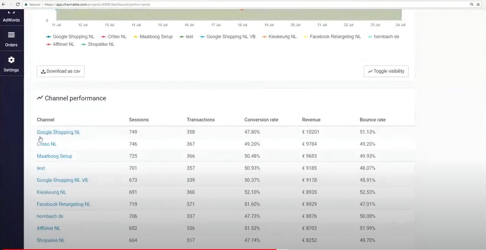The image size is (486, 250).
Task: Click the 11 Jul axis date label
Action: pyautogui.click(x=56, y=25)
